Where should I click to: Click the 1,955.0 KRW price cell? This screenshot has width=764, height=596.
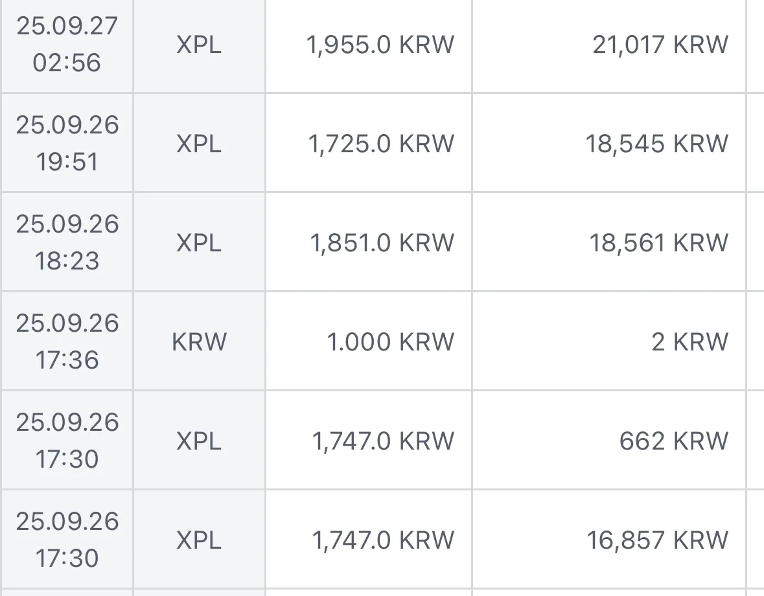coord(380,45)
